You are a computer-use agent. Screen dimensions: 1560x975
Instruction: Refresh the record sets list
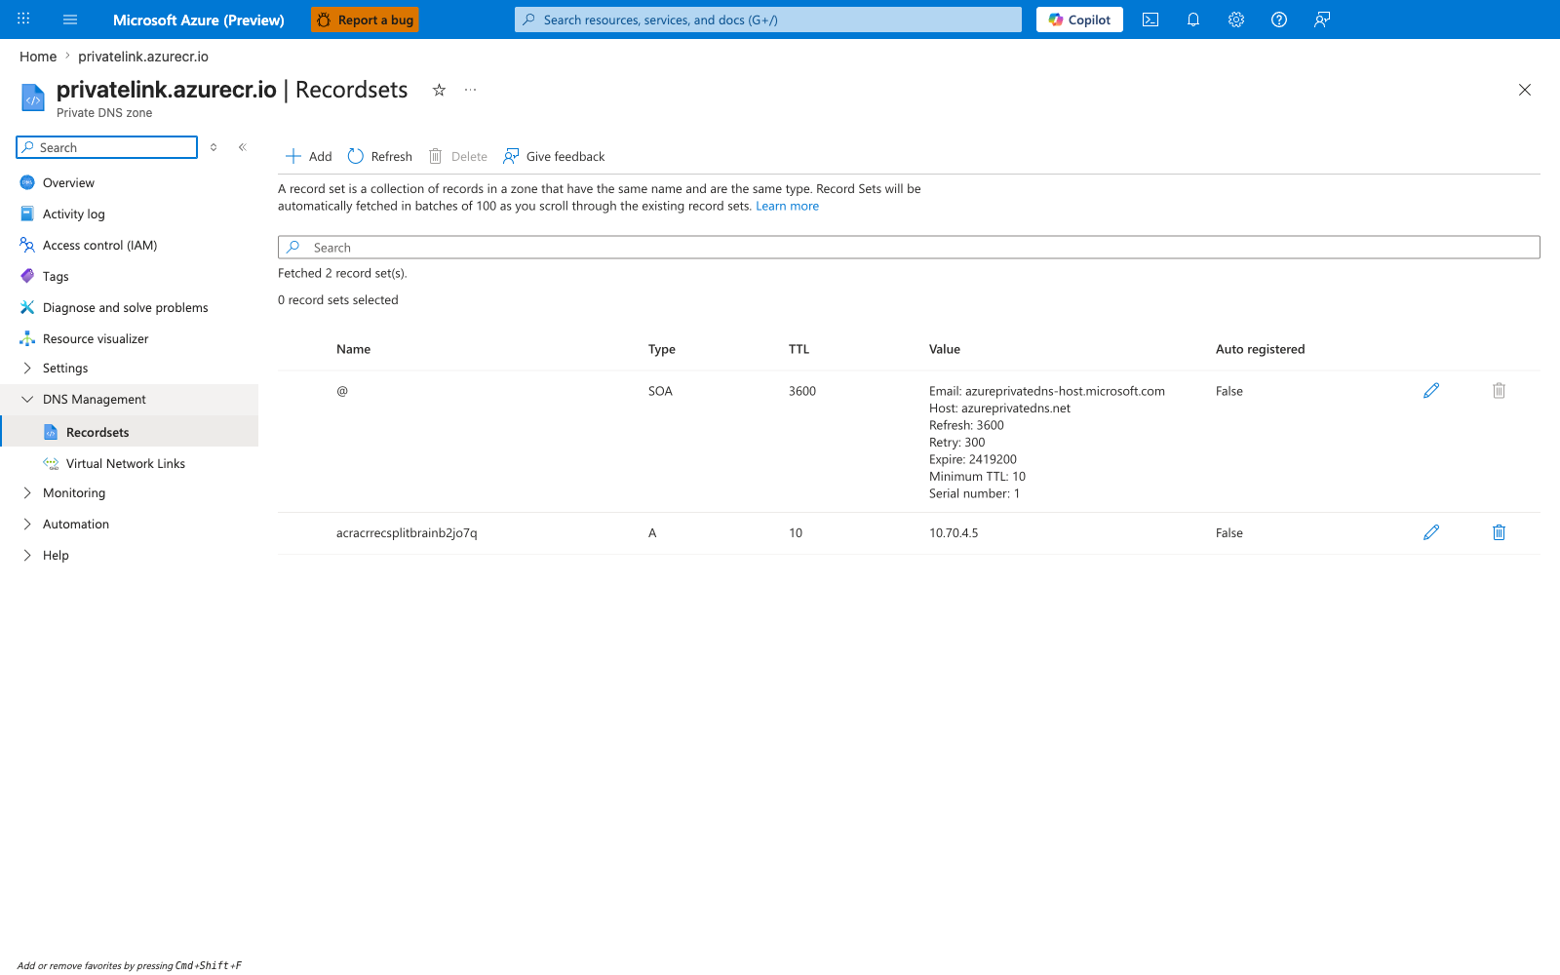(x=380, y=156)
